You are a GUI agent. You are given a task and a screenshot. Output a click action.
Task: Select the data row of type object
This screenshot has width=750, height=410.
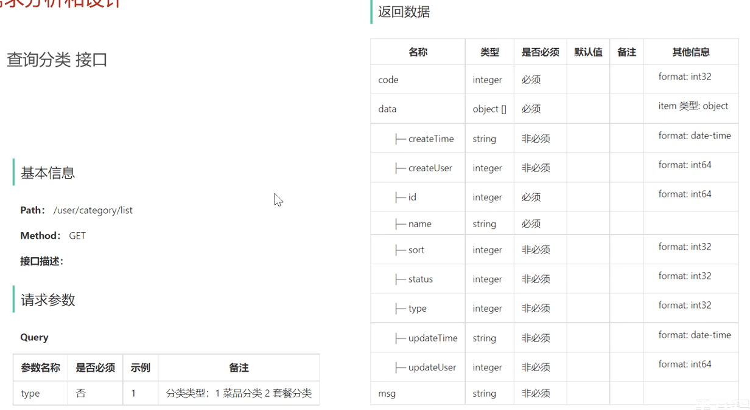[387, 109]
